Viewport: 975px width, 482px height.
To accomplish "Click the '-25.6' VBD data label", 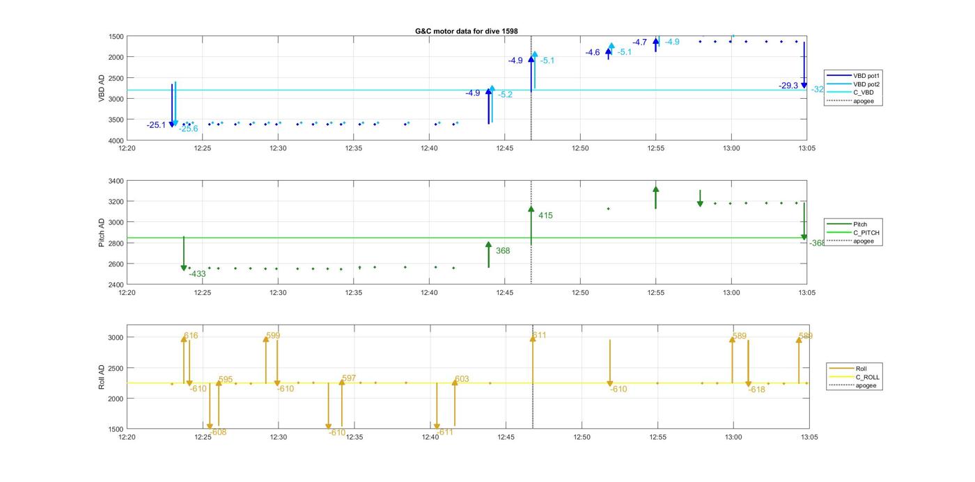I will click(188, 129).
